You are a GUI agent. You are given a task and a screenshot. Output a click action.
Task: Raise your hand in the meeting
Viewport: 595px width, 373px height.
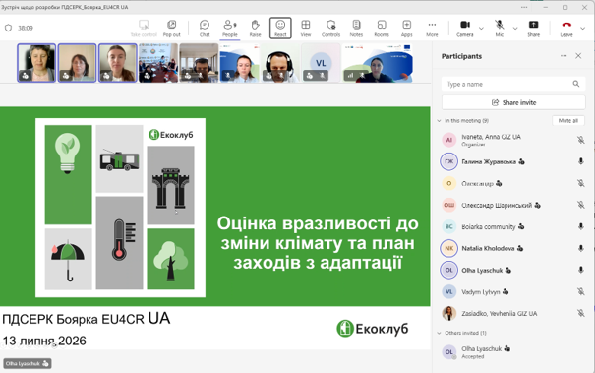[x=255, y=29]
